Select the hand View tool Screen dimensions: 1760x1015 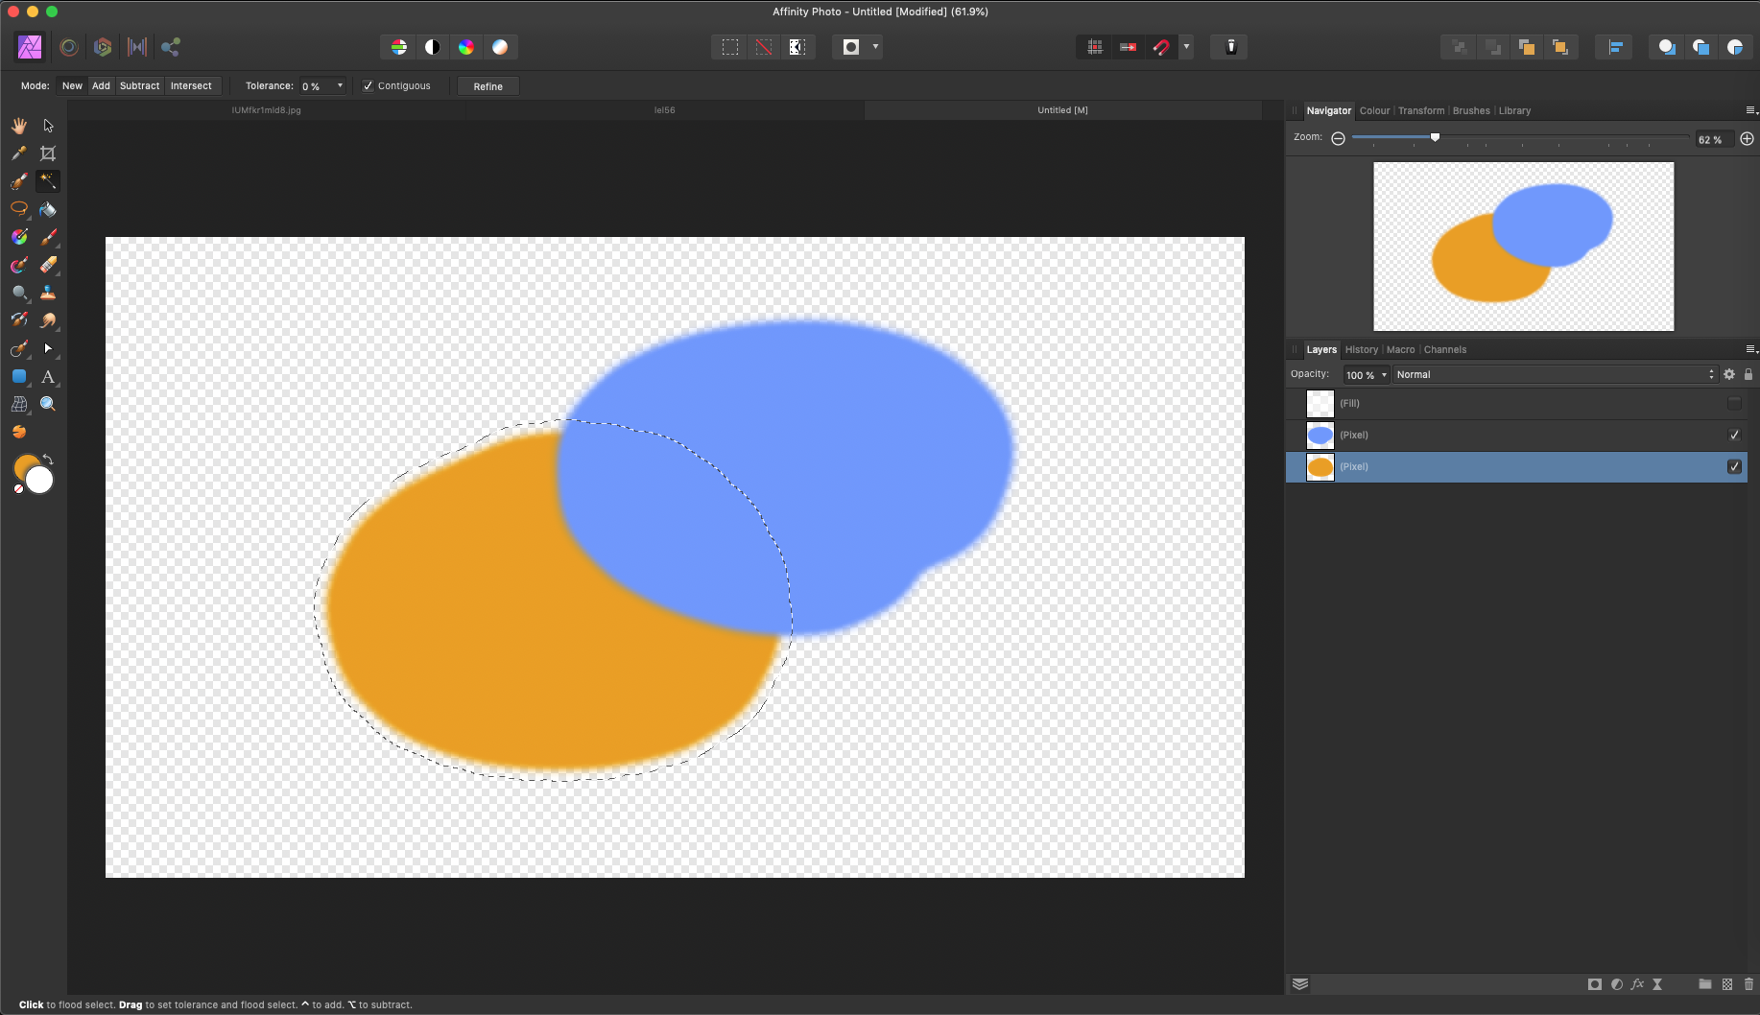[x=19, y=126]
